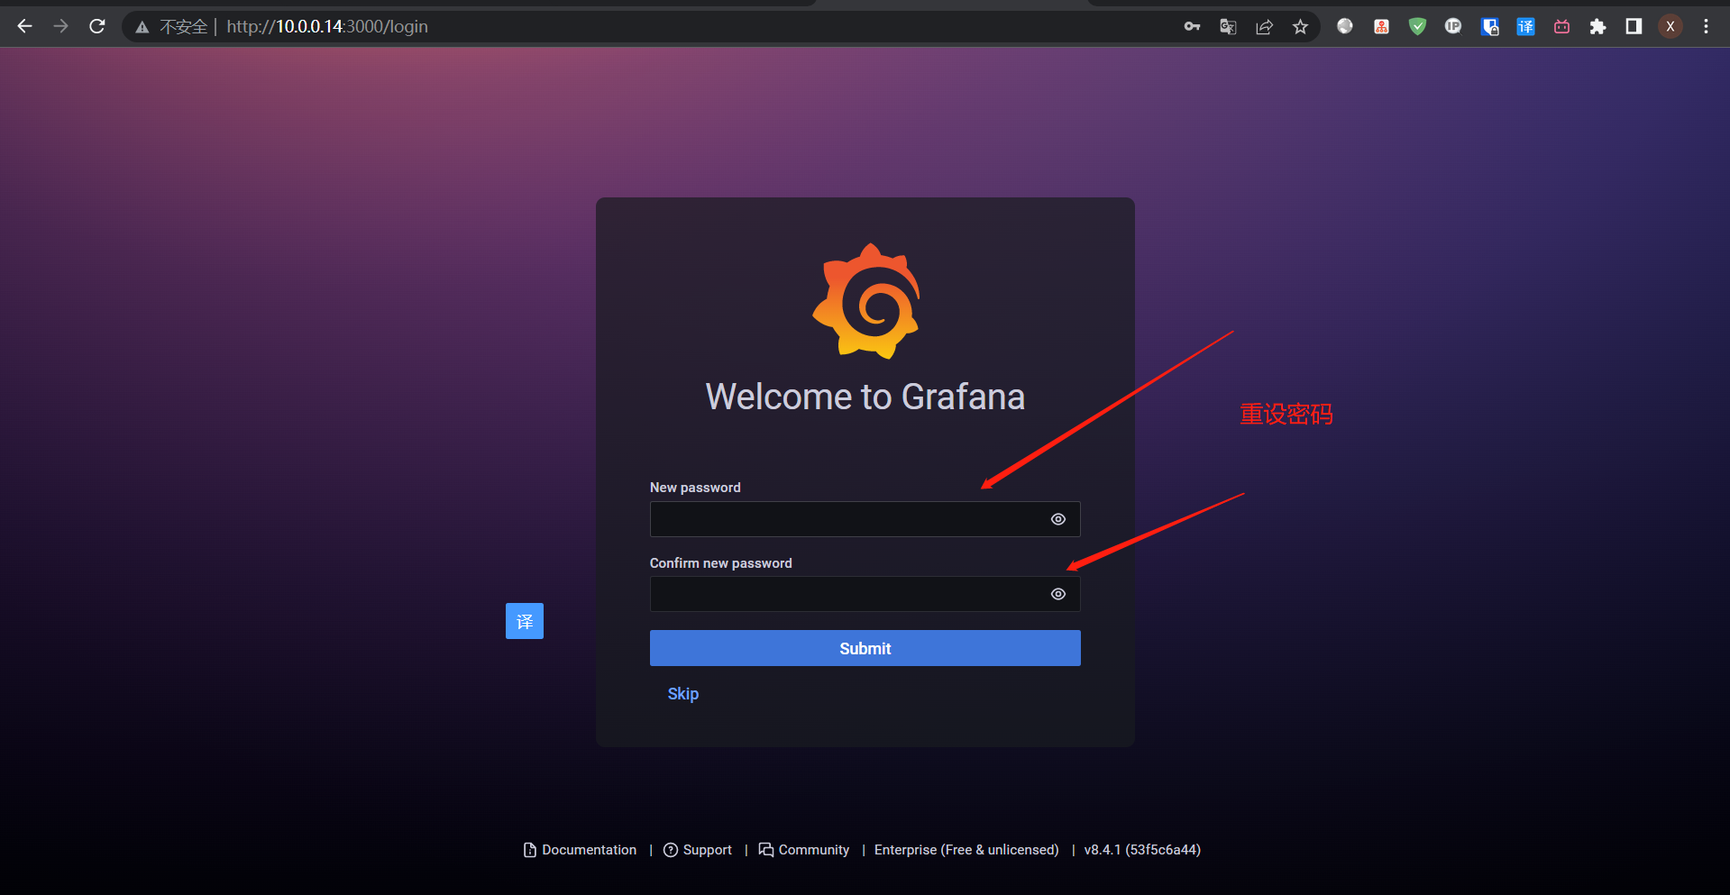This screenshot has width=1730, height=895.
Task: Toggle the browser side panel
Action: coord(1634,26)
